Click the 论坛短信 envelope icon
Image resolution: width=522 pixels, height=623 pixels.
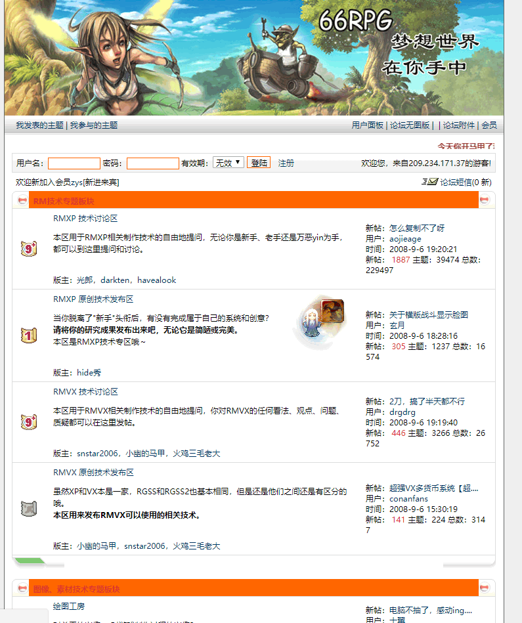coord(430,182)
